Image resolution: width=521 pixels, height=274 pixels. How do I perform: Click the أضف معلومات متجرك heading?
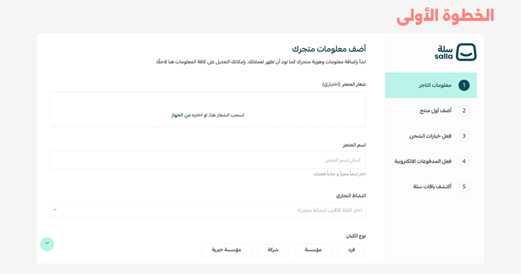coord(329,49)
